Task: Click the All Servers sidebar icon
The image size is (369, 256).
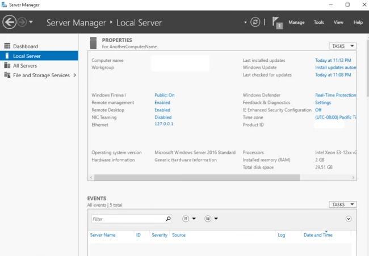Action: [7, 65]
